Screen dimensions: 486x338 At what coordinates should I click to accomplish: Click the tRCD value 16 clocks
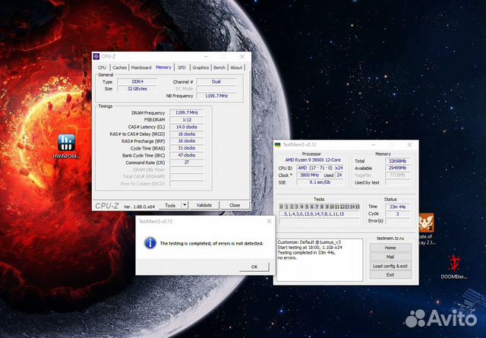click(187, 134)
